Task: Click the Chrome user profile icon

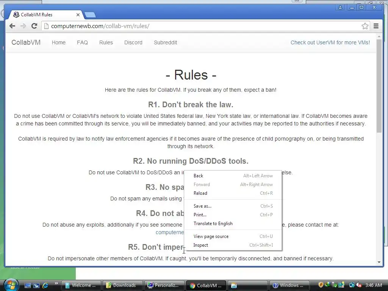Action: click(x=340, y=7)
